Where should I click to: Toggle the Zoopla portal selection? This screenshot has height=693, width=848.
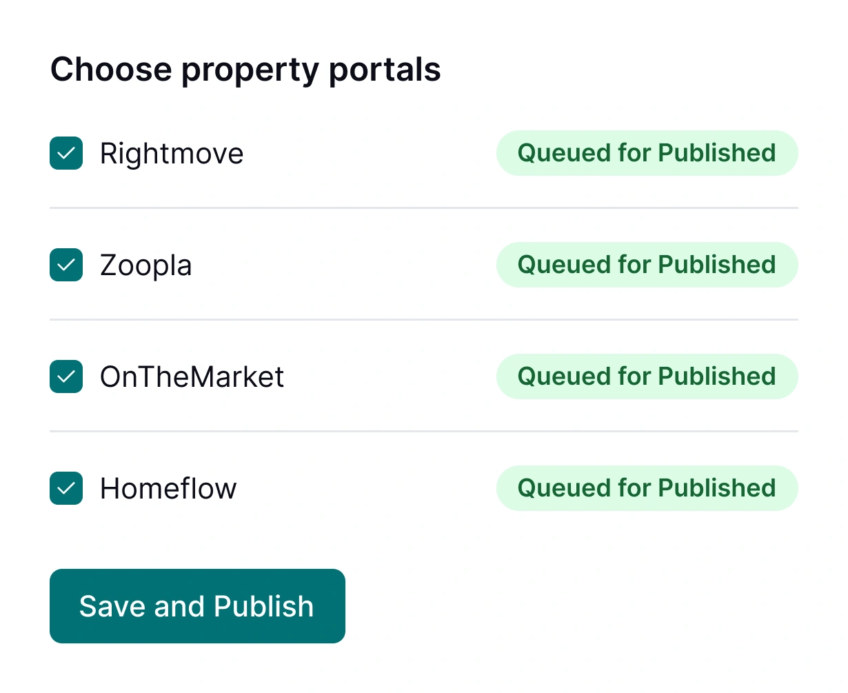65,265
